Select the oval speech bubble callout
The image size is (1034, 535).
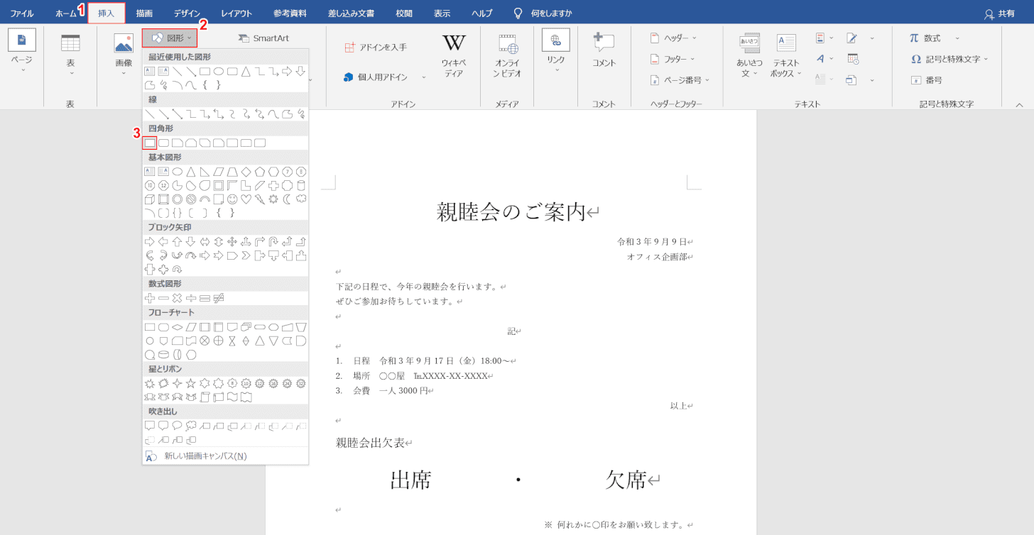point(178,426)
